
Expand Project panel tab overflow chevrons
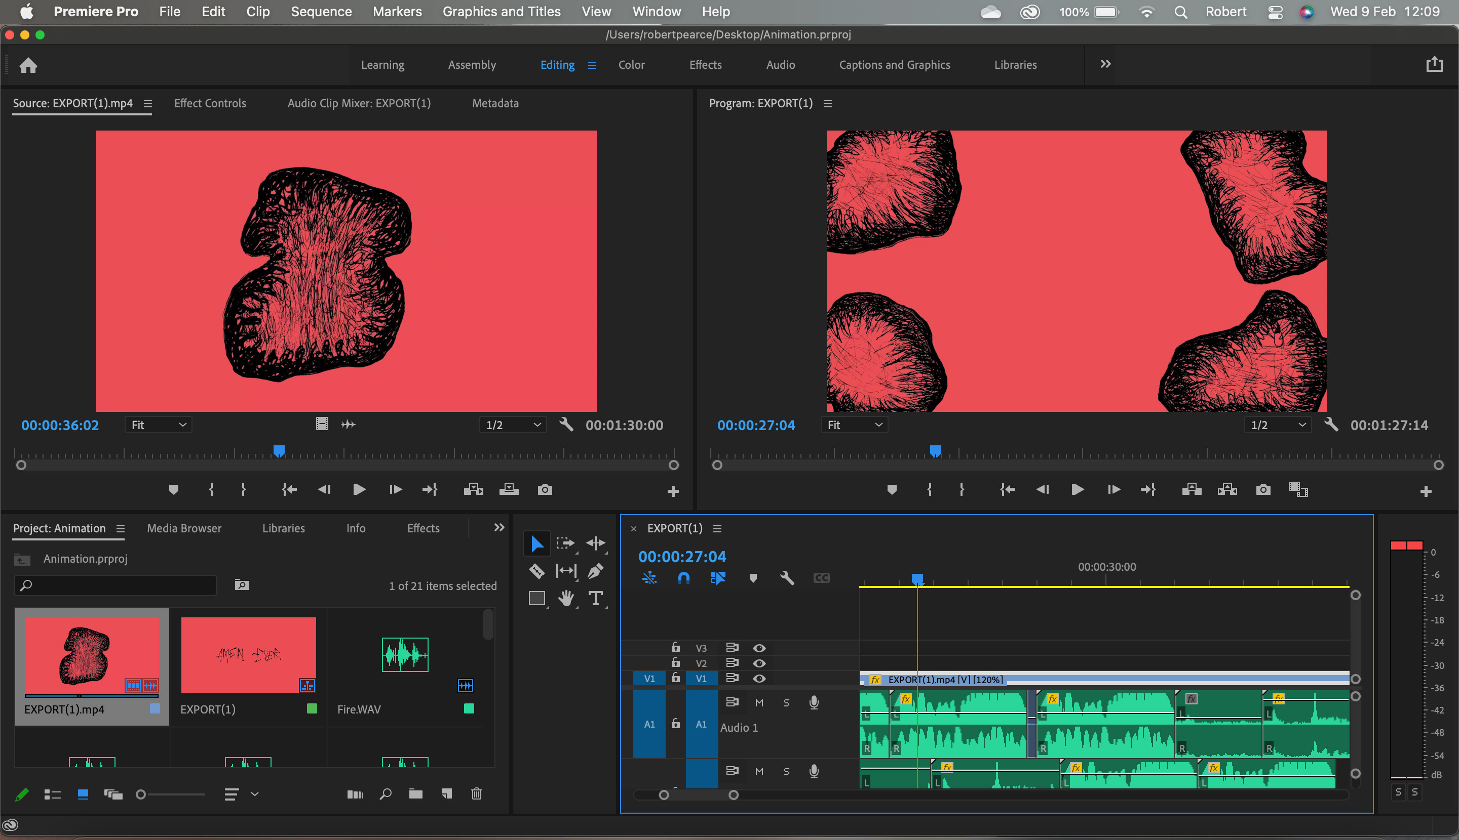click(499, 528)
